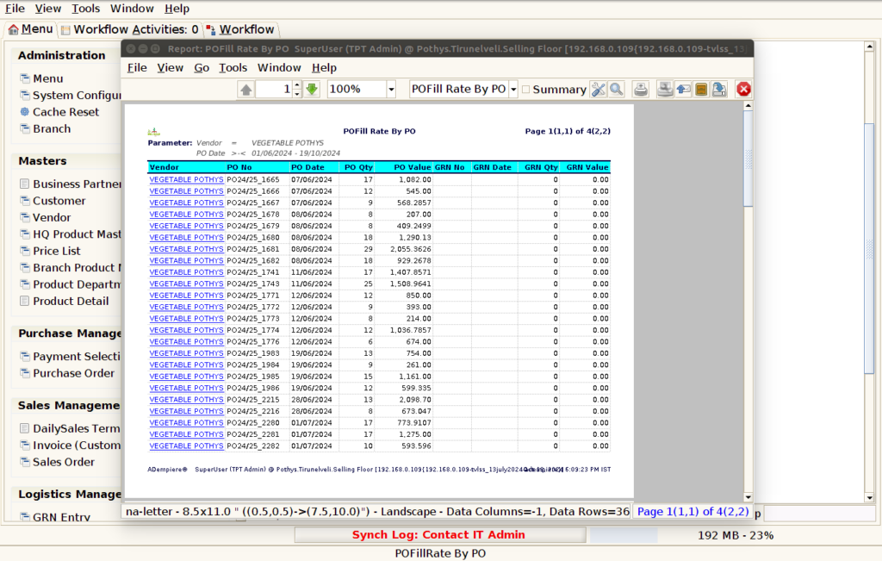Open Go menu in report window
The image size is (882, 561).
tap(202, 67)
